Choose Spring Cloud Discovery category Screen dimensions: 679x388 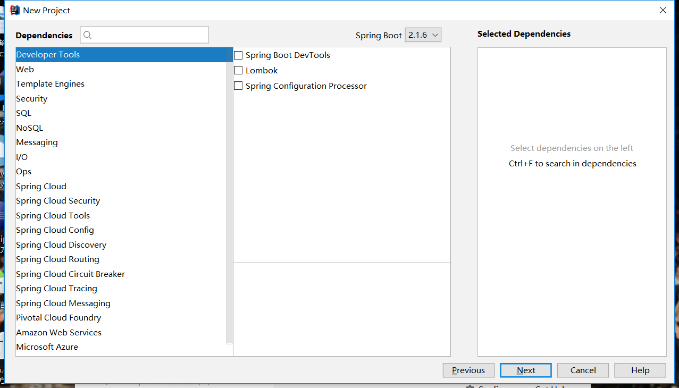(121, 244)
